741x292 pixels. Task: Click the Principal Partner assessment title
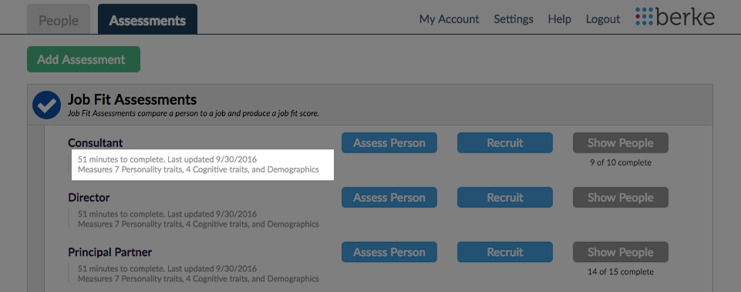click(x=110, y=252)
